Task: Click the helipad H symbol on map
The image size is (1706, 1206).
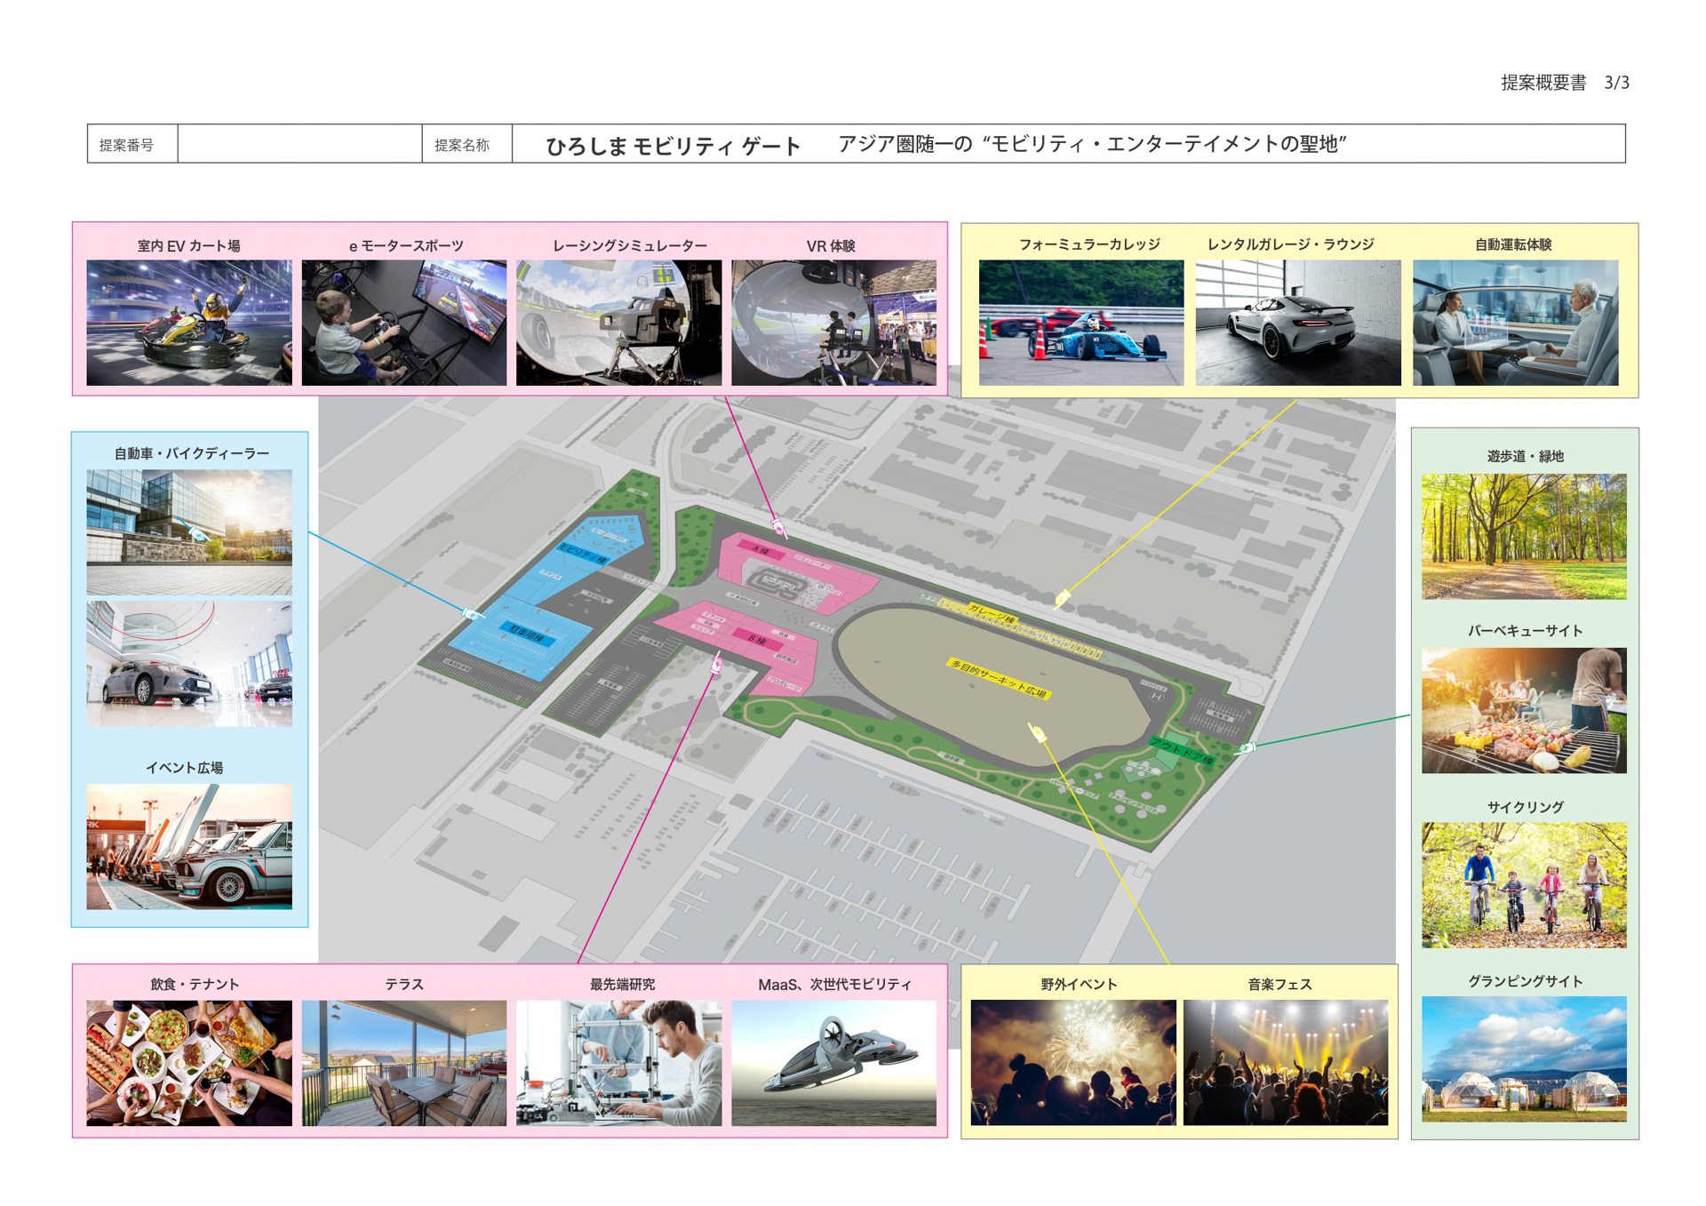Action: [1156, 697]
